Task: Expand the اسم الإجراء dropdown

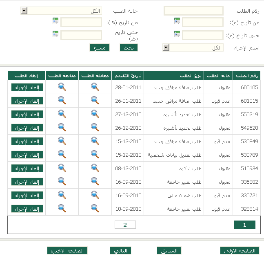Action: (166, 48)
